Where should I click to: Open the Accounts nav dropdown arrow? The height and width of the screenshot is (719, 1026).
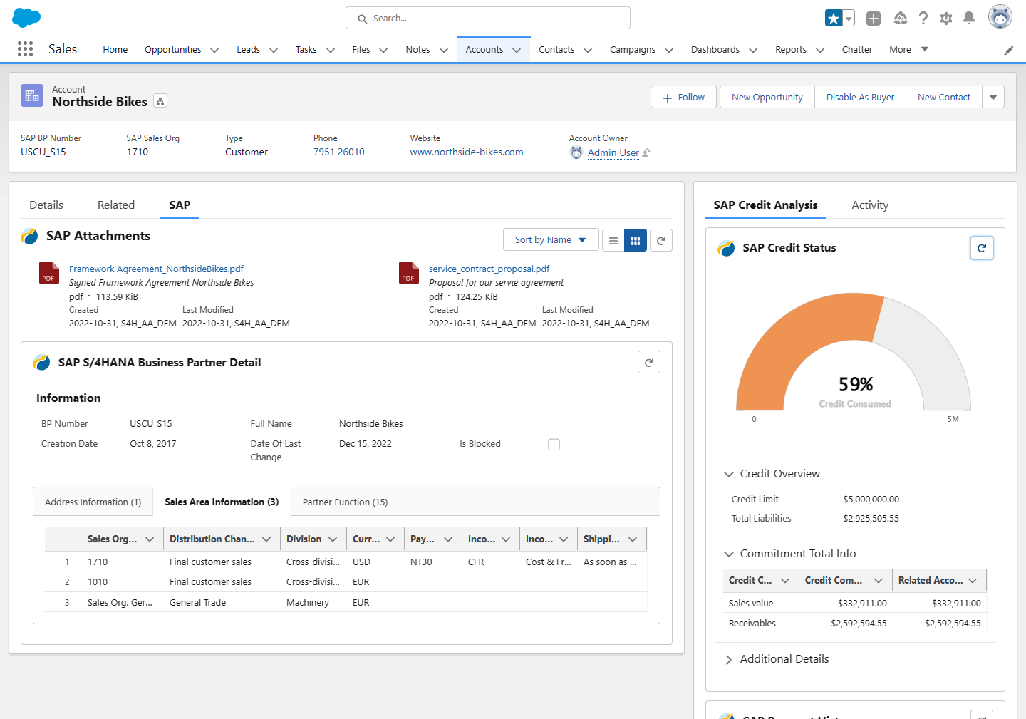coord(517,50)
